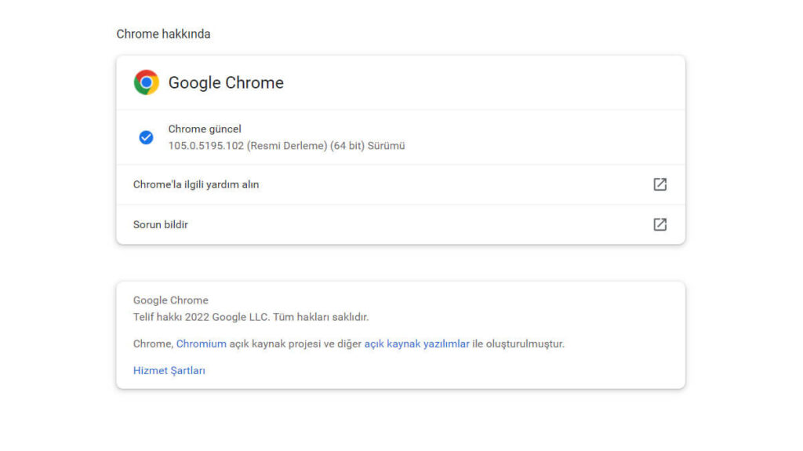Click the Chrome güncel status text

[x=205, y=129]
